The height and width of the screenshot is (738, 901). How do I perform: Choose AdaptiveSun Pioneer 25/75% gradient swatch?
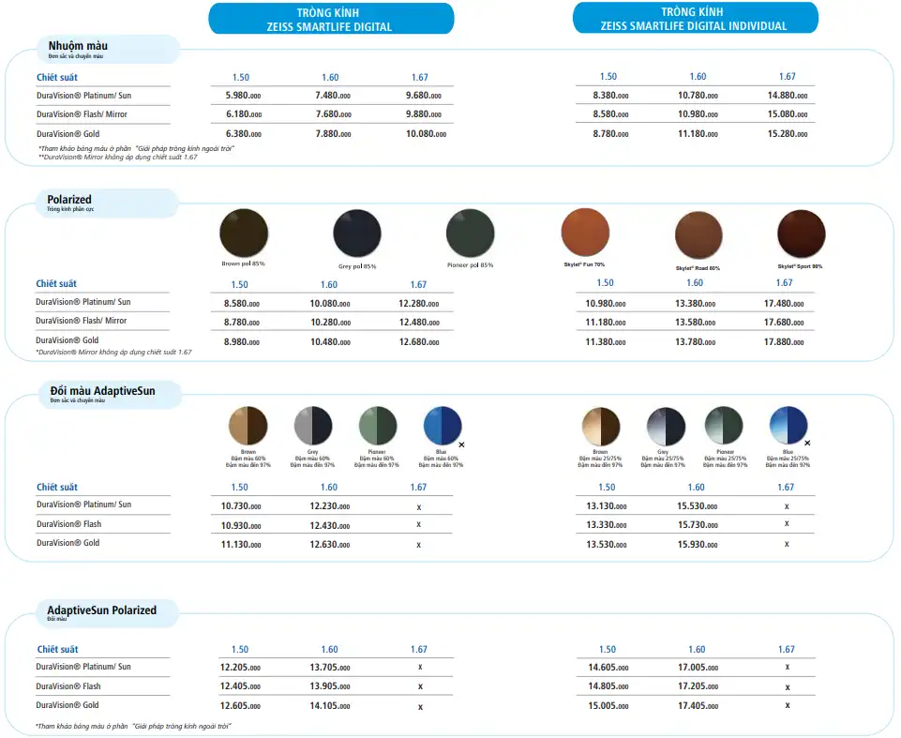point(724,426)
